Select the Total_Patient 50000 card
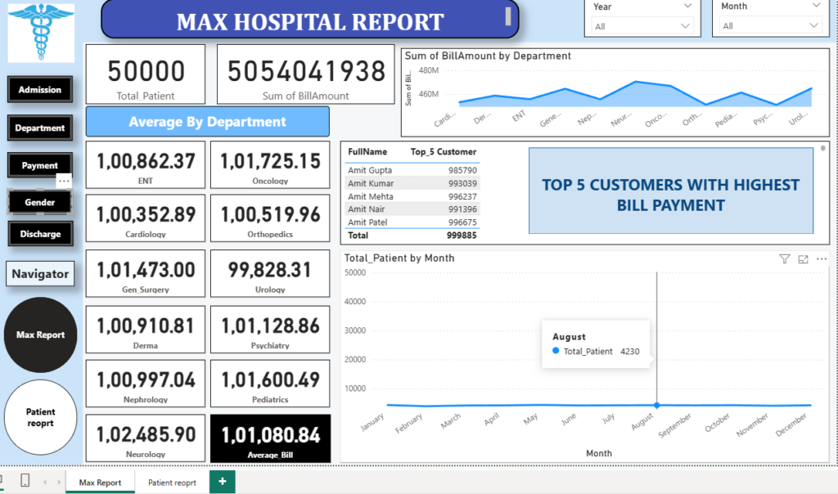 (146, 74)
